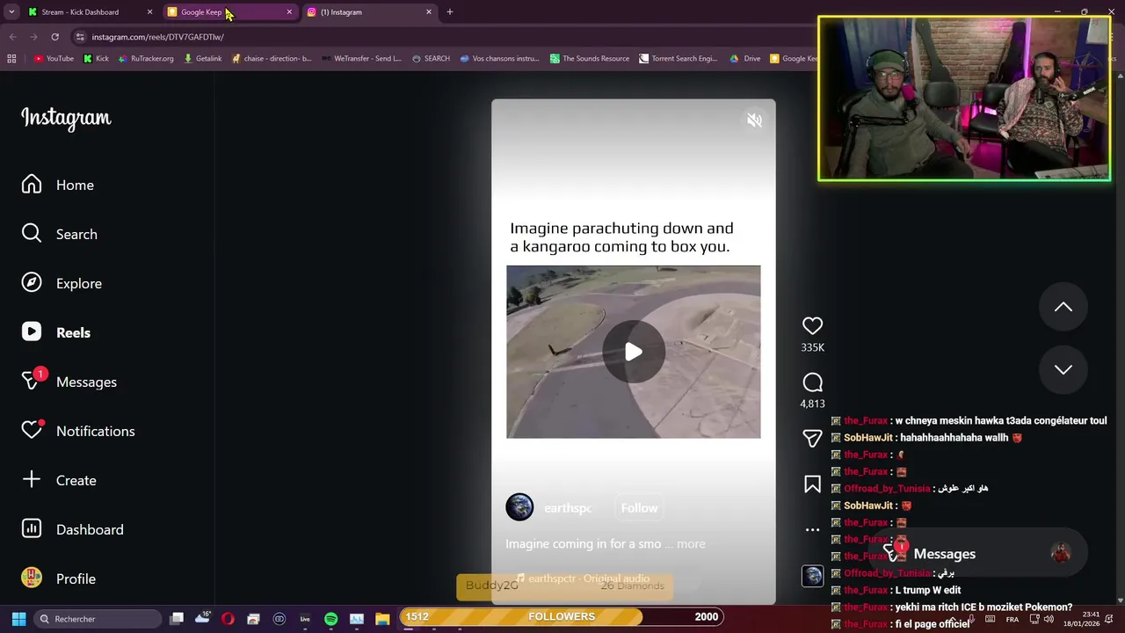
Task: Open YouTube bookmark
Action: pos(54,59)
